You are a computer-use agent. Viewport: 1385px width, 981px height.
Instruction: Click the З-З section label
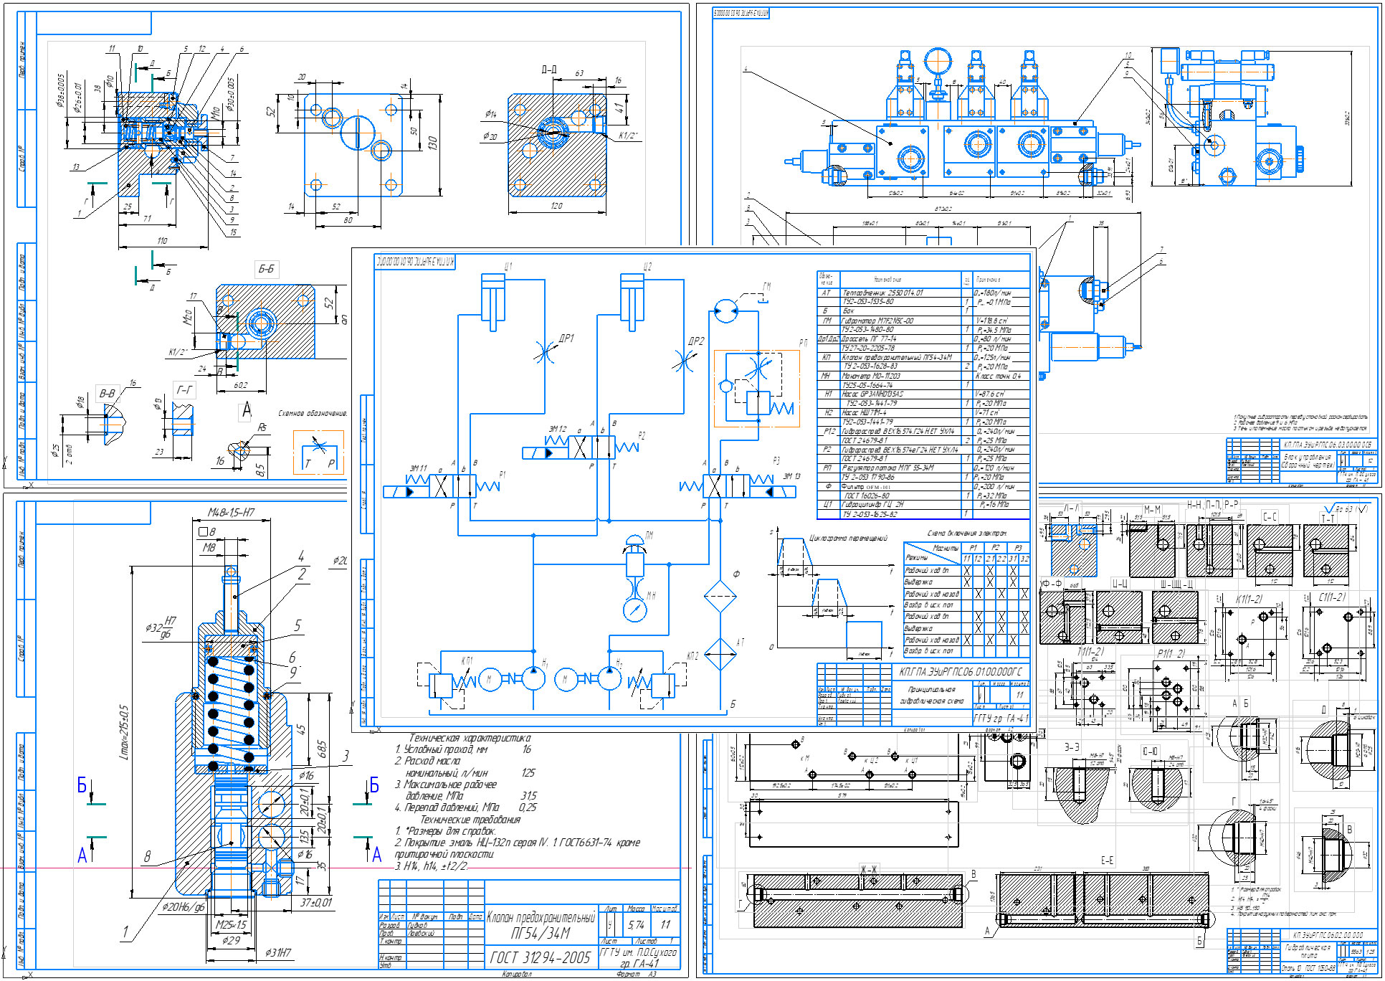point(1072,747)
